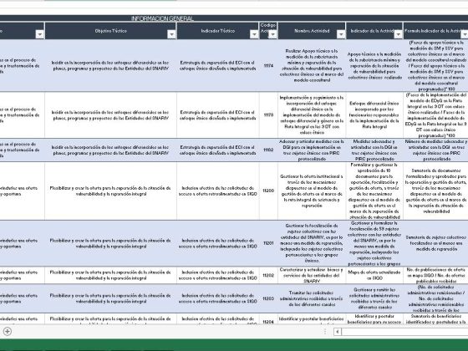Select activity code cell 11202
The image size is (468, 351).
click(268, 275)
